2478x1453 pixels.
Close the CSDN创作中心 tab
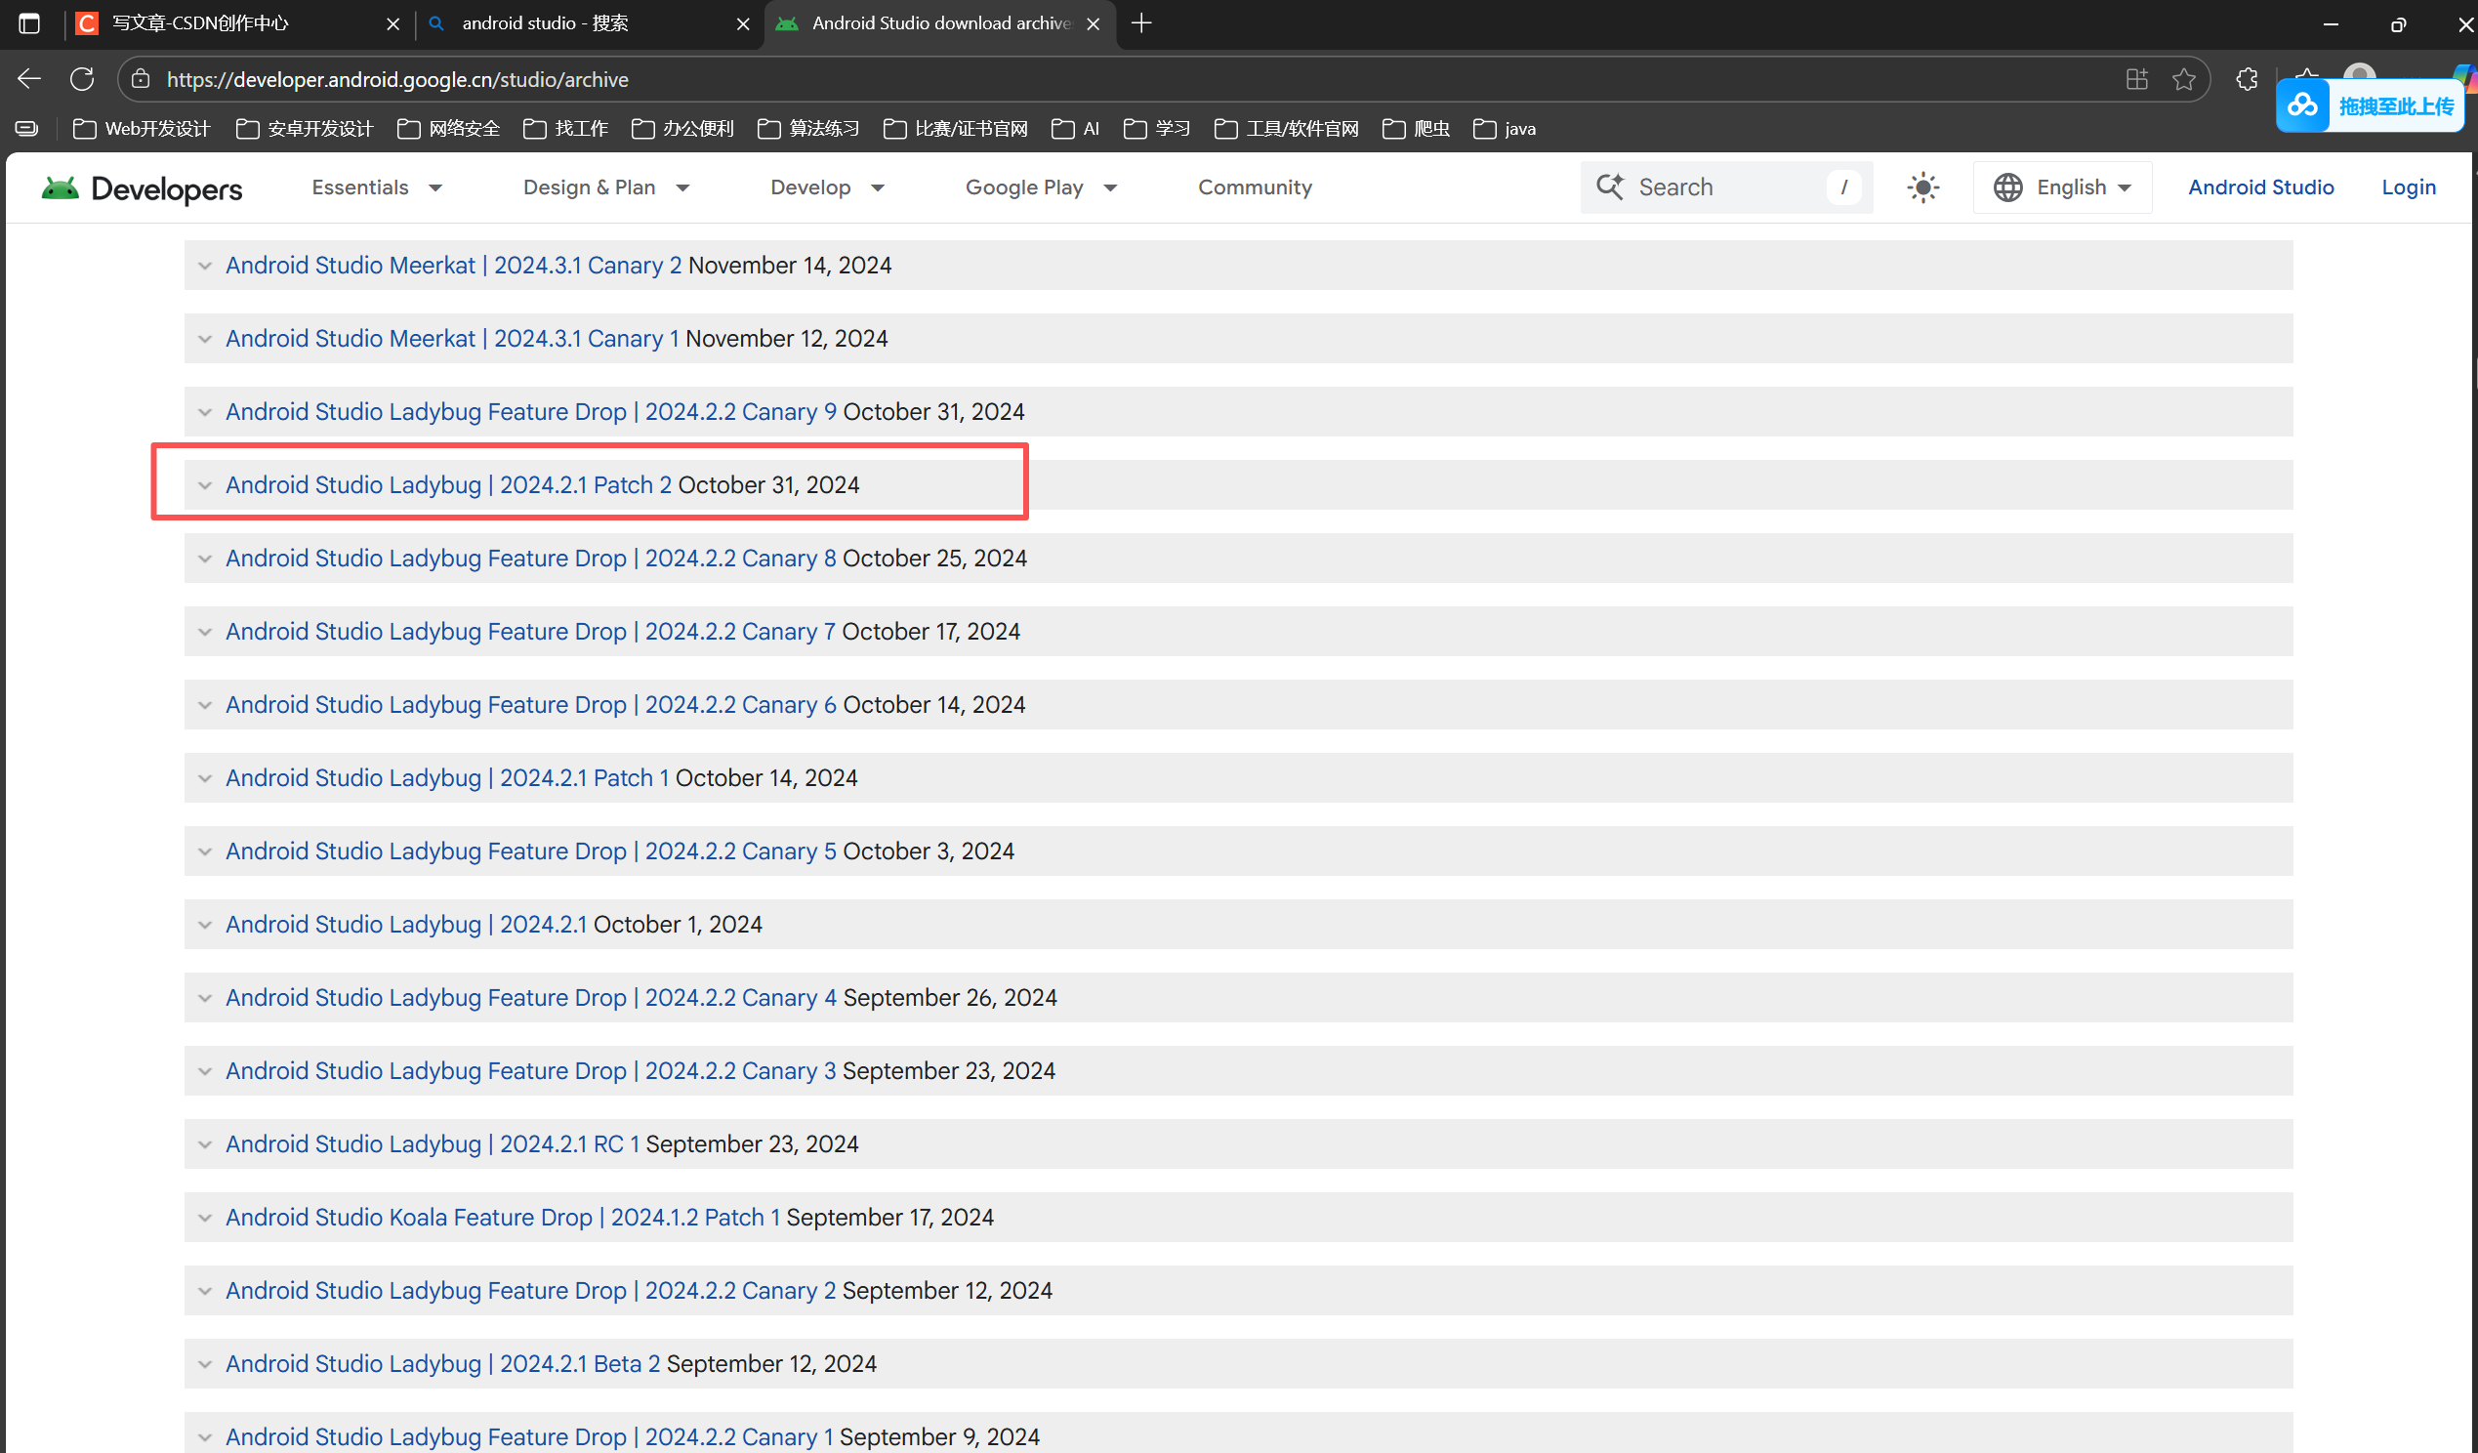393,23
